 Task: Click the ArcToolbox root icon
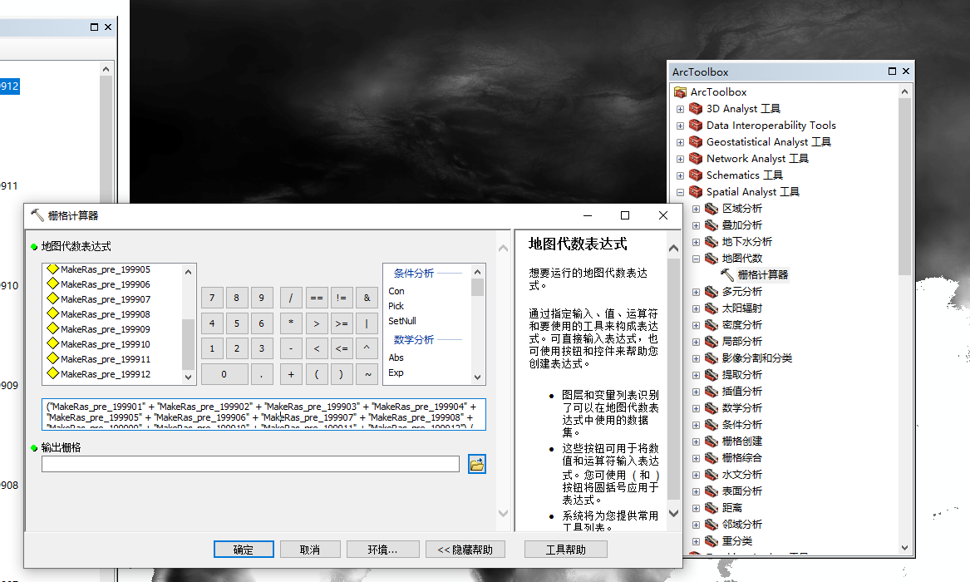coord(681,92)
